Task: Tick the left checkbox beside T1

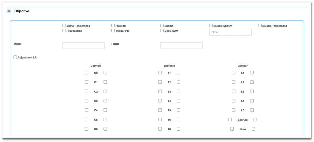Action: click(160, 73)
